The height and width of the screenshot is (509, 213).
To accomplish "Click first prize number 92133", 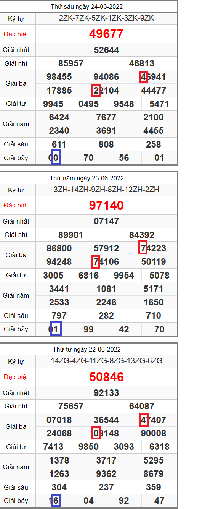I will pos(106,393).
